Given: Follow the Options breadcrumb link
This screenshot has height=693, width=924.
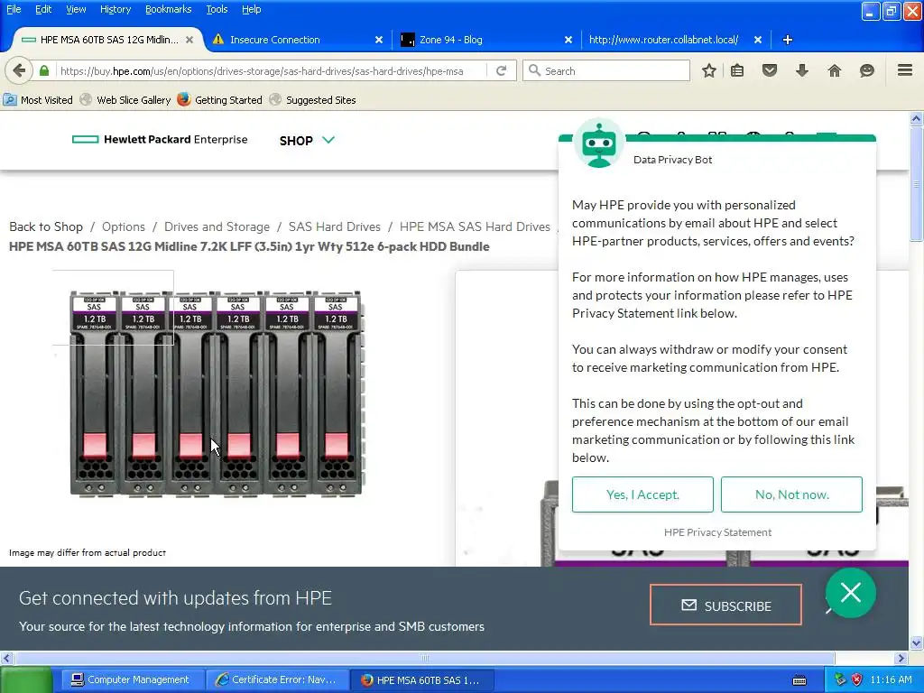Looking at the screenshot, I should 123,226.
